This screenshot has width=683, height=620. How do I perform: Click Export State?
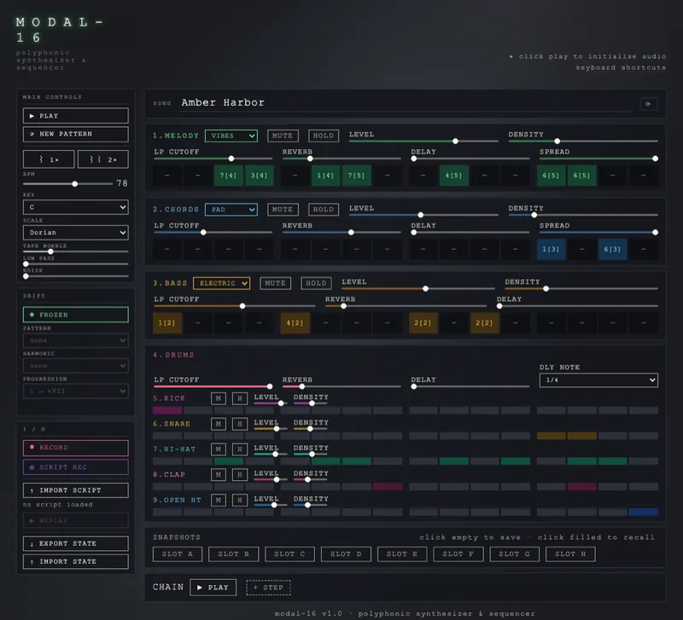(x=76, y=543)
